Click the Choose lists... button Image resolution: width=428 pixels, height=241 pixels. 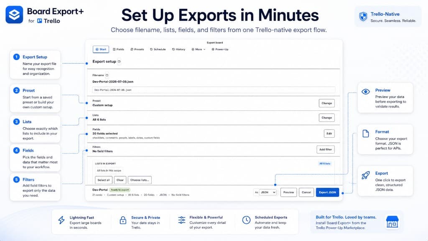click(140, 180)
